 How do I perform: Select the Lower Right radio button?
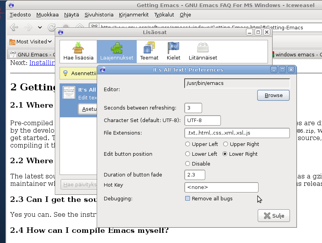225,154
